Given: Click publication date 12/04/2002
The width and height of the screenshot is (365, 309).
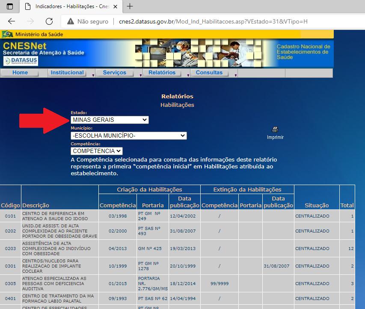Looking at the screenshot, I should [x=183, y=216].
